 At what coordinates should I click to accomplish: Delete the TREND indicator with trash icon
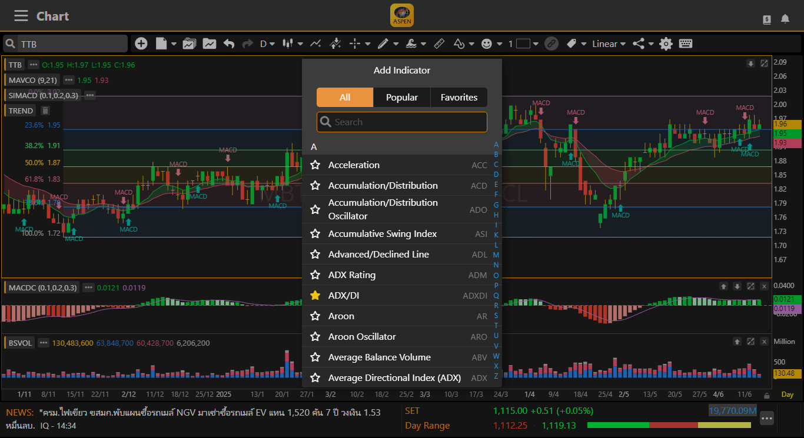tap(45, 111)
